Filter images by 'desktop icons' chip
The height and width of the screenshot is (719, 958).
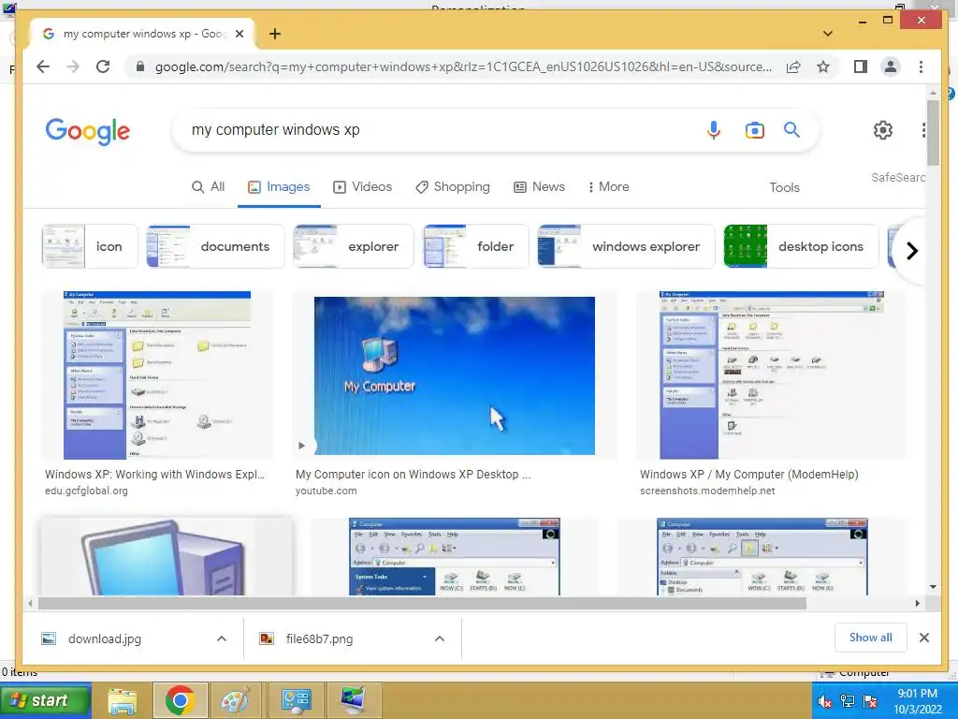pyautogui.click(x=801, y=246)
